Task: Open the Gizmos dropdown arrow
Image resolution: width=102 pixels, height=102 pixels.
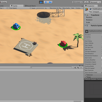Action: [x=82, y=8]
